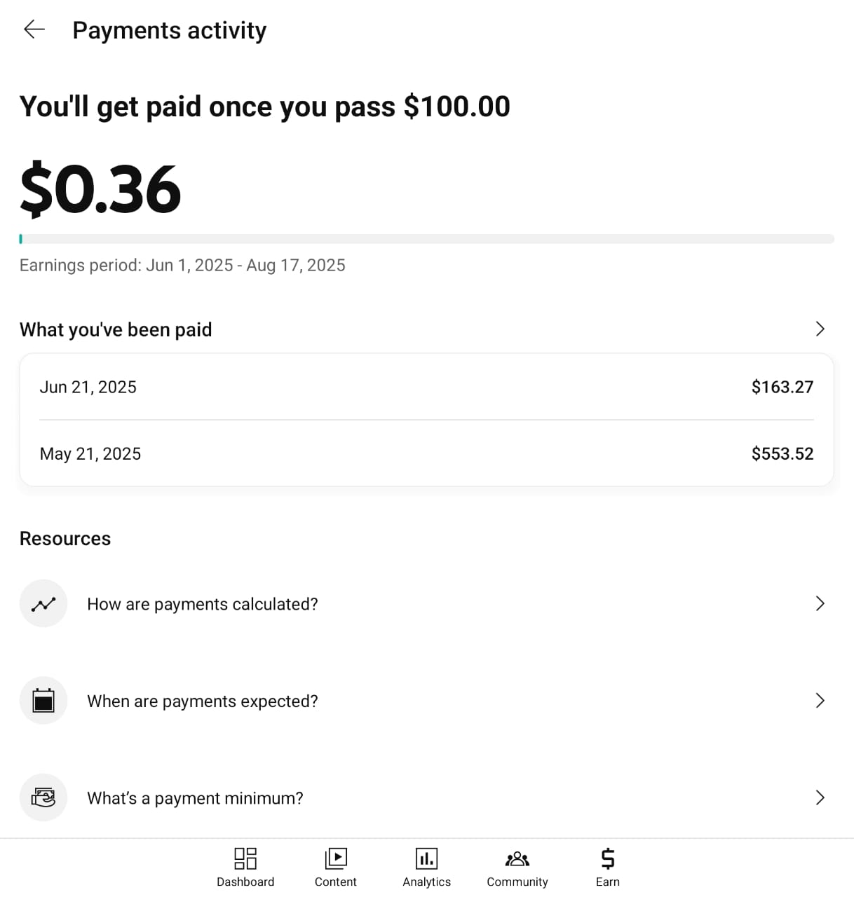This screenshot has width=854, height=897.
Task: Switch to the Analytics tab label
Action: 426,882
